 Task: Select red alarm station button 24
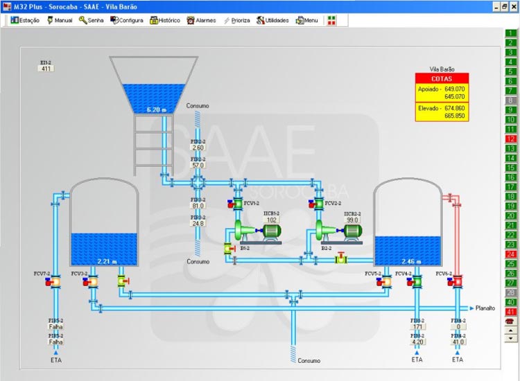click(x=511, y=254)
